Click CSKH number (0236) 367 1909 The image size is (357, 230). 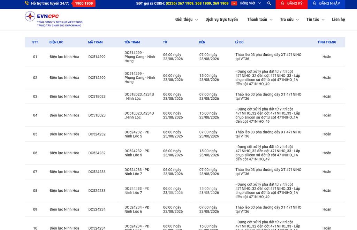tap(180, 3)
